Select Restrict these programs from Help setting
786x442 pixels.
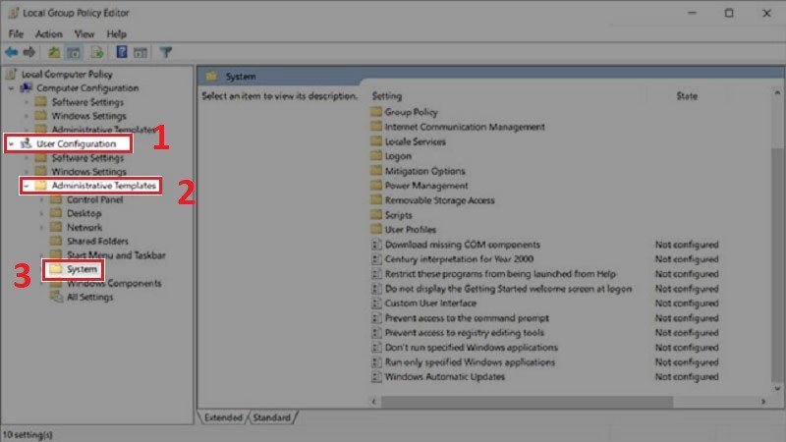[500, 274]
